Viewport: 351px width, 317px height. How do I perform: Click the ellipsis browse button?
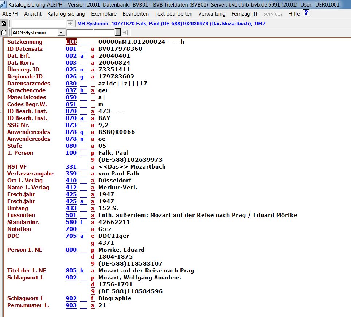118,32
